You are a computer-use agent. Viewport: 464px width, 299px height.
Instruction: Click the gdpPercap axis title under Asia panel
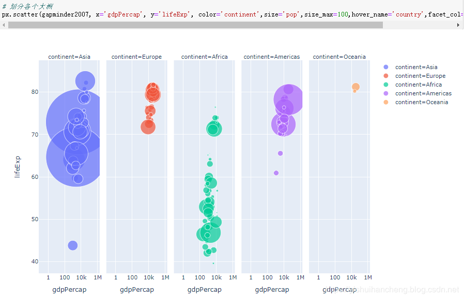click(x=70, y=290)
